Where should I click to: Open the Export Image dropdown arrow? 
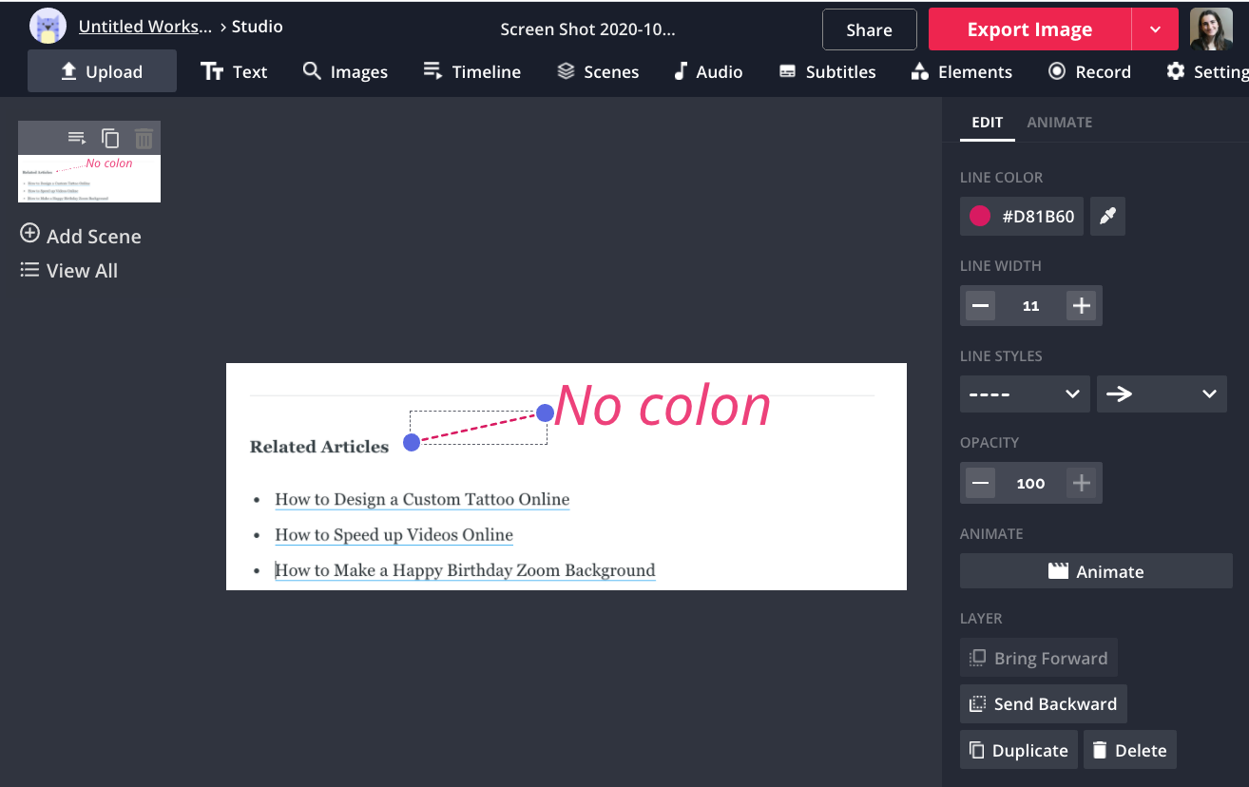[x=1155, y=29]
